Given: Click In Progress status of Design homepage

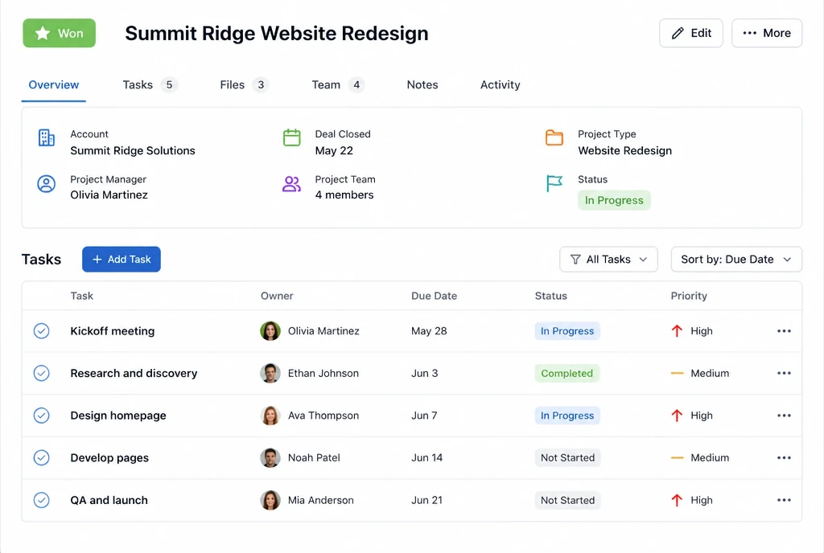Looking at the screenshot, I should [x=567, y=416].
